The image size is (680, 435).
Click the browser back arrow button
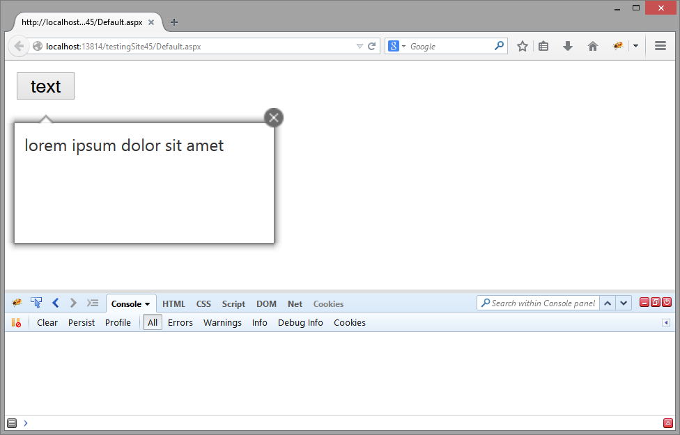pyautogui.click(x=19, y=46)
